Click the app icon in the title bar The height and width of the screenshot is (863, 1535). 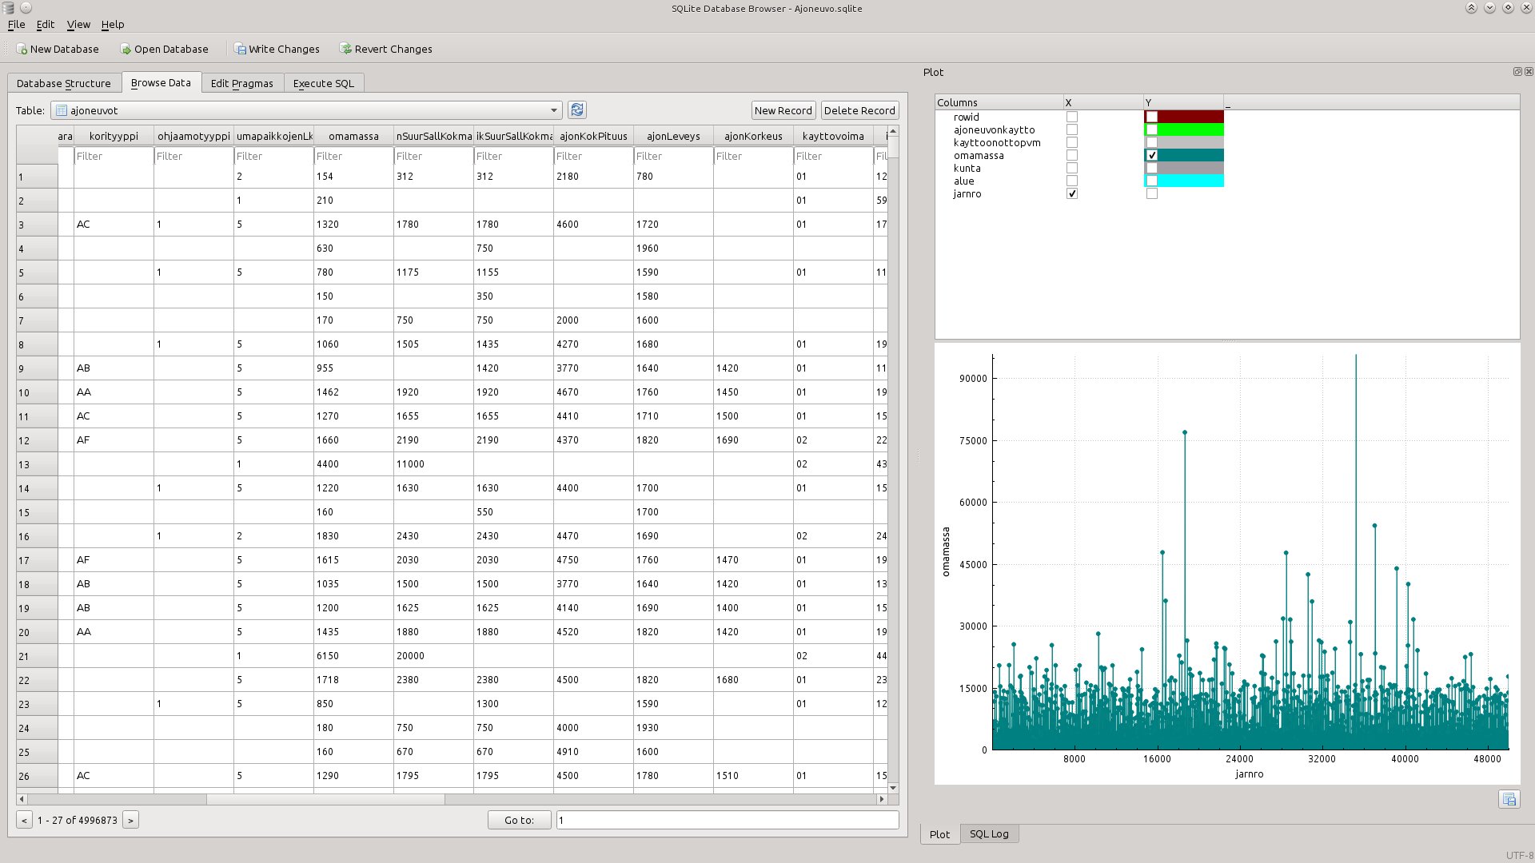coord(9,8)
